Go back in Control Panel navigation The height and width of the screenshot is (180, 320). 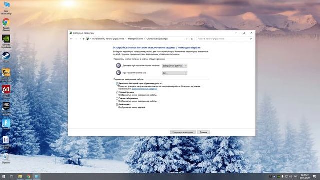[71, 39]
